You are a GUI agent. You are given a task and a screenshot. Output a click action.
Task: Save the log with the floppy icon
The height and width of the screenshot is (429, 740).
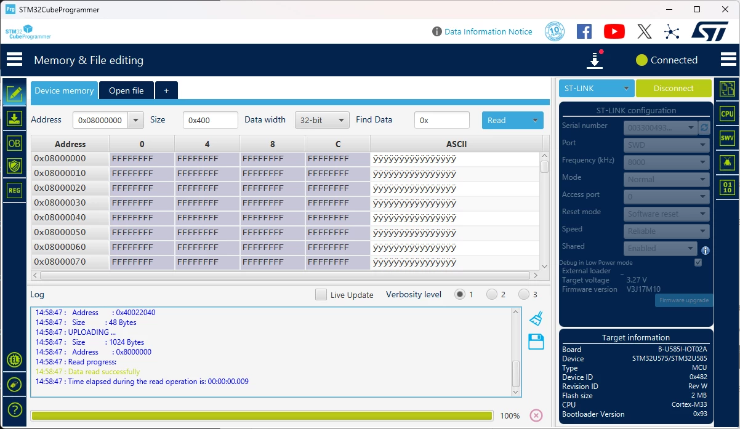[x=536, y=342]
